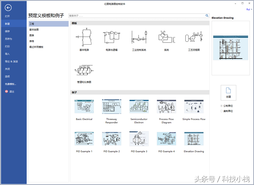This screenshot has width=254, height=185.
Task: Select the Basic Electrical example thumbnail
Action: [x=84, y=107]
